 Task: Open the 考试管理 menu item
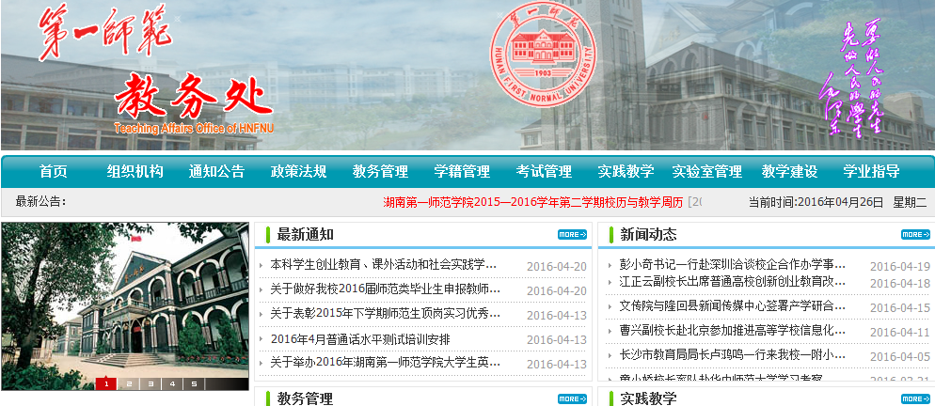click(x=544, y=172)
